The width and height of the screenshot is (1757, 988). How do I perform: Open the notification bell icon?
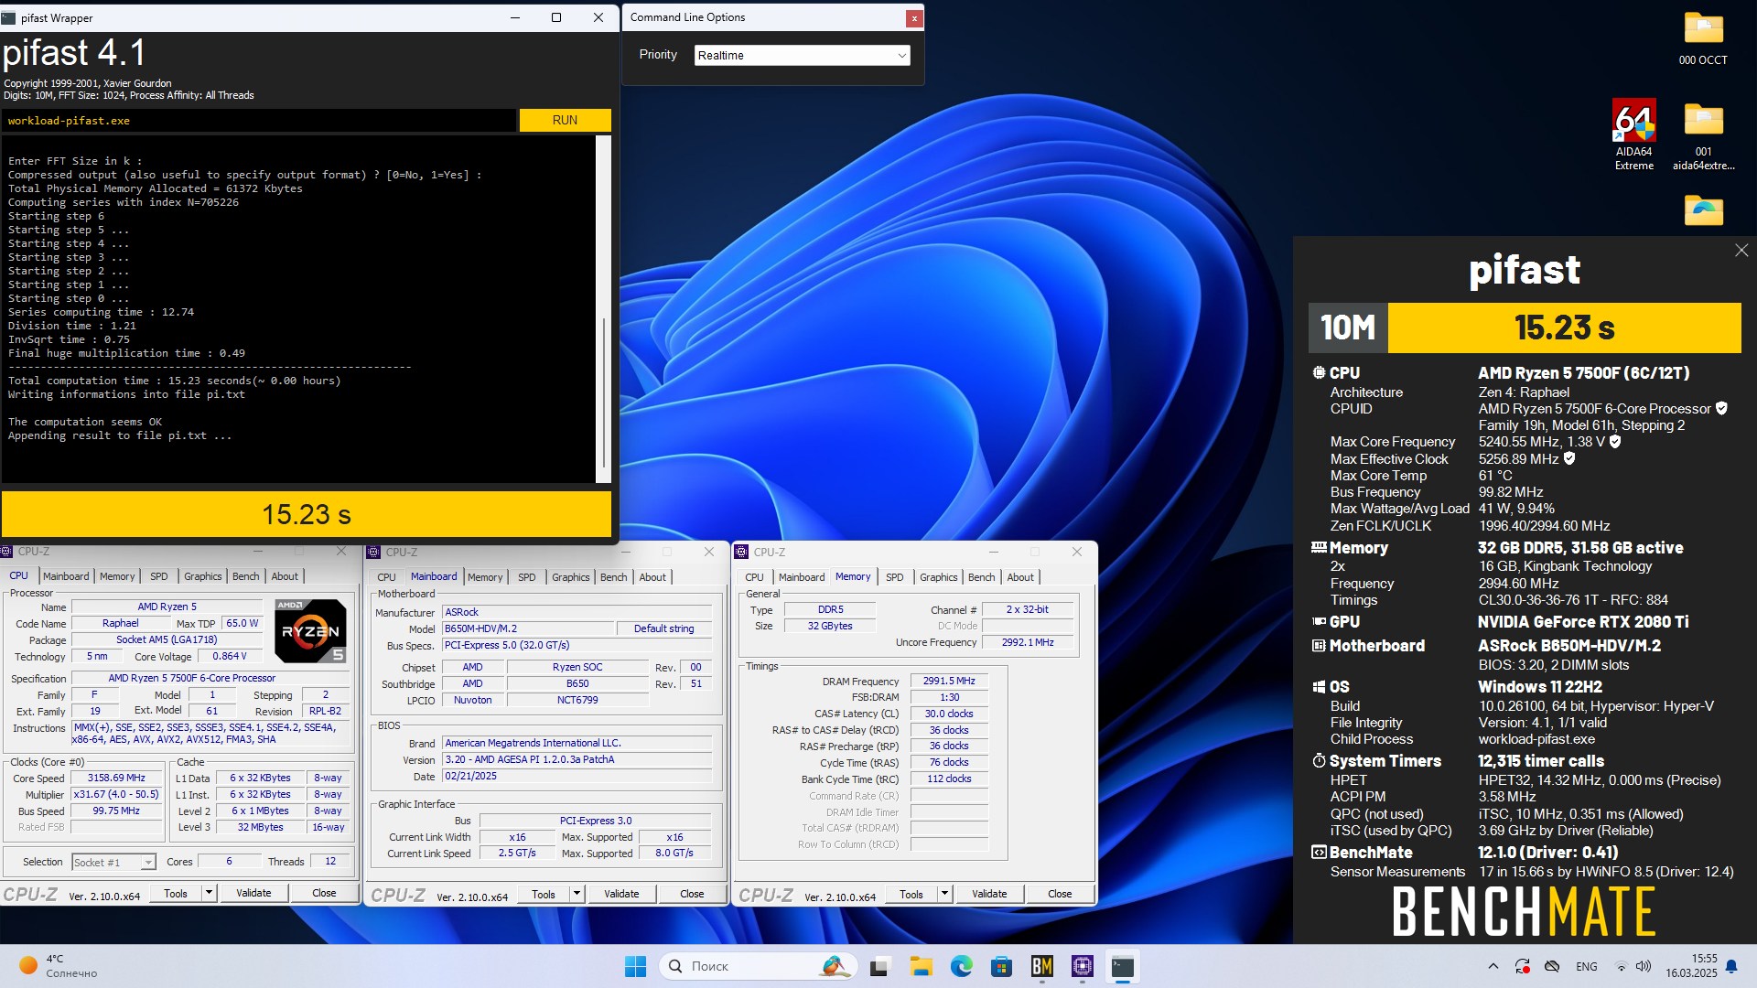click(1731, 966)
